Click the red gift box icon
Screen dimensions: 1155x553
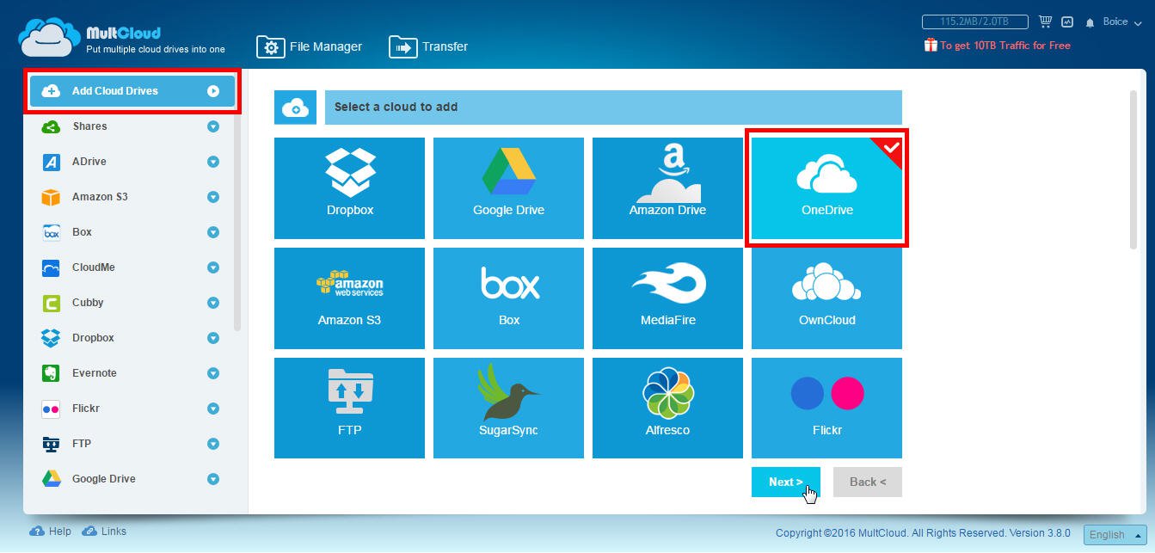[x=931, y=45]
